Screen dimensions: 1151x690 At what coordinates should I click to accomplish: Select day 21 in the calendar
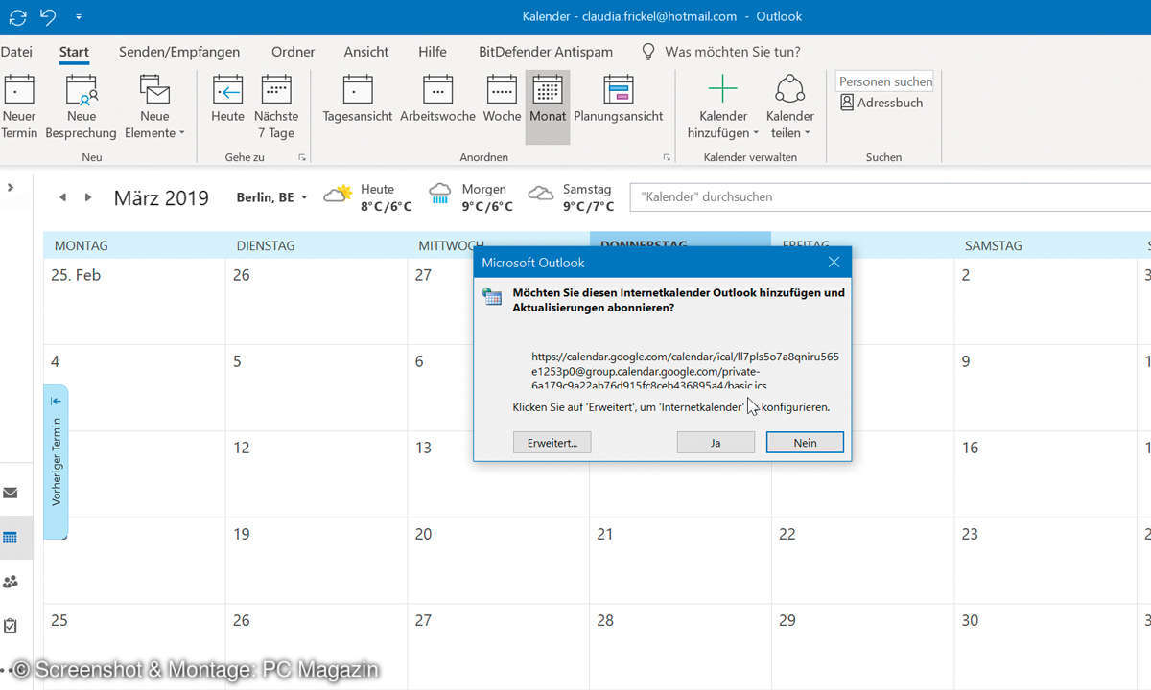[680, 561]
